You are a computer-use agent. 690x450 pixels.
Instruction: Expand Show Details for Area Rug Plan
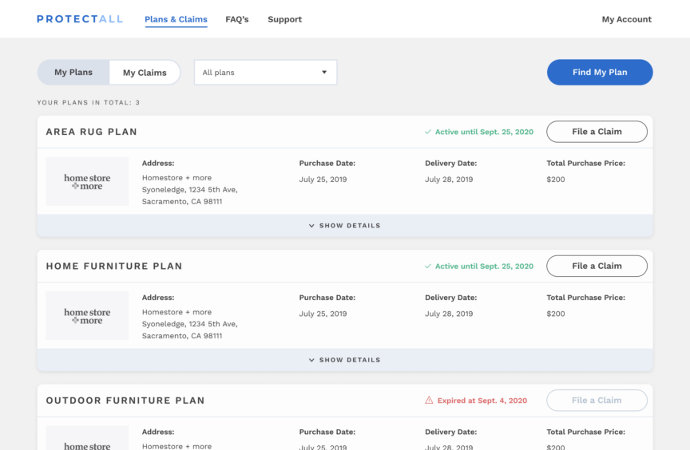tap(345, 226)
